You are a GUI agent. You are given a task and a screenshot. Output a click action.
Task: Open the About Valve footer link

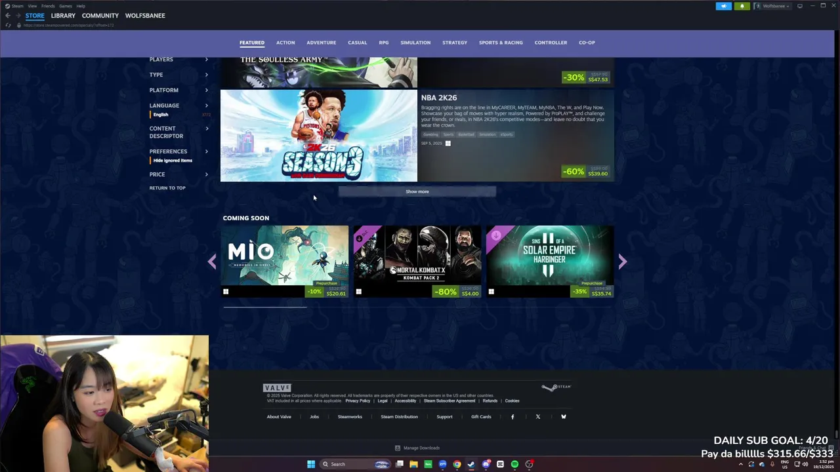[x=279, y=417]
